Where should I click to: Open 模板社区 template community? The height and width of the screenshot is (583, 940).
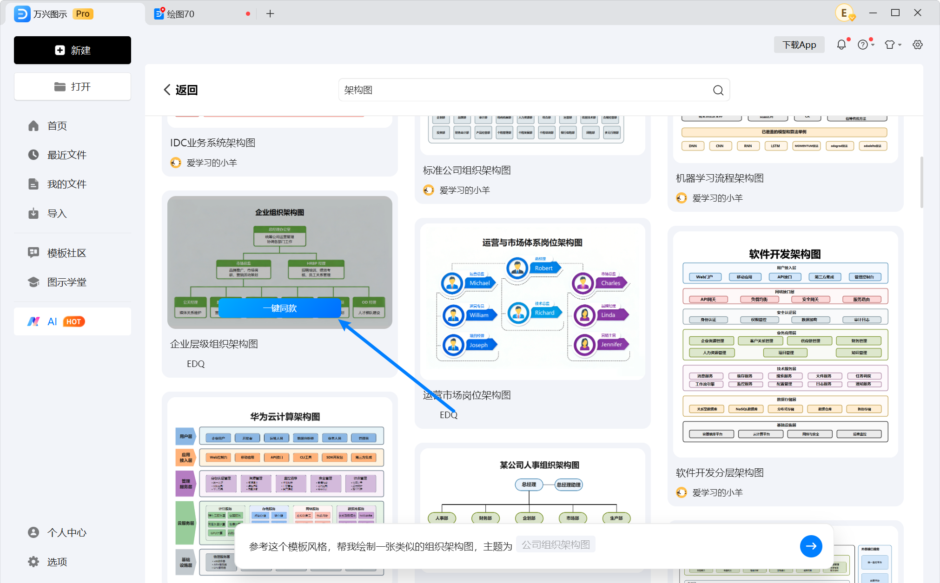click(x=73, y=253)
